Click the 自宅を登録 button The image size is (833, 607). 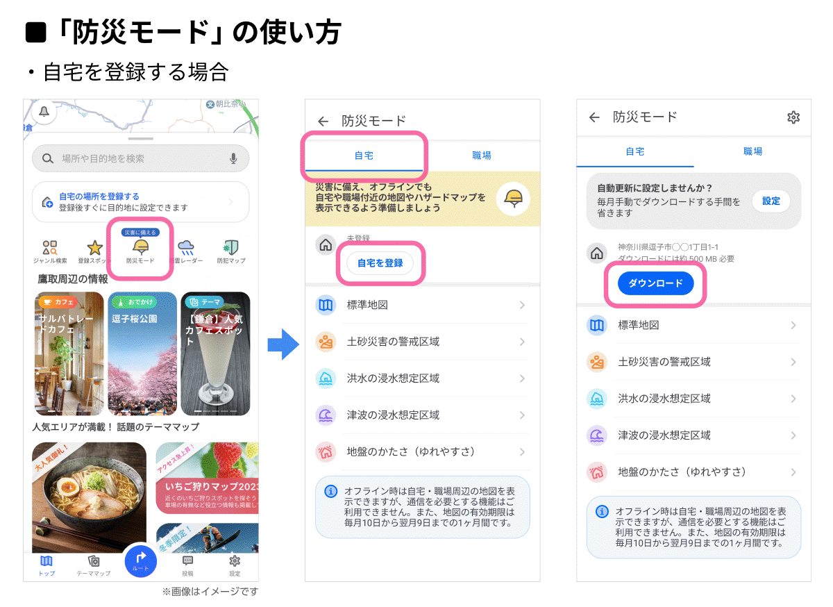pos(380,263)
